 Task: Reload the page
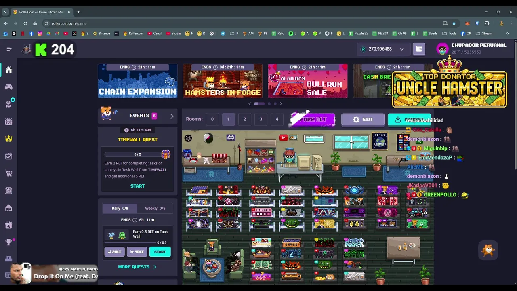(25, 23)
